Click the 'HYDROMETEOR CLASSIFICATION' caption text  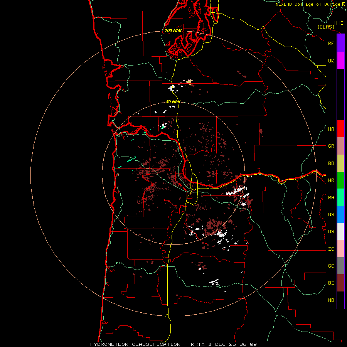135,344
